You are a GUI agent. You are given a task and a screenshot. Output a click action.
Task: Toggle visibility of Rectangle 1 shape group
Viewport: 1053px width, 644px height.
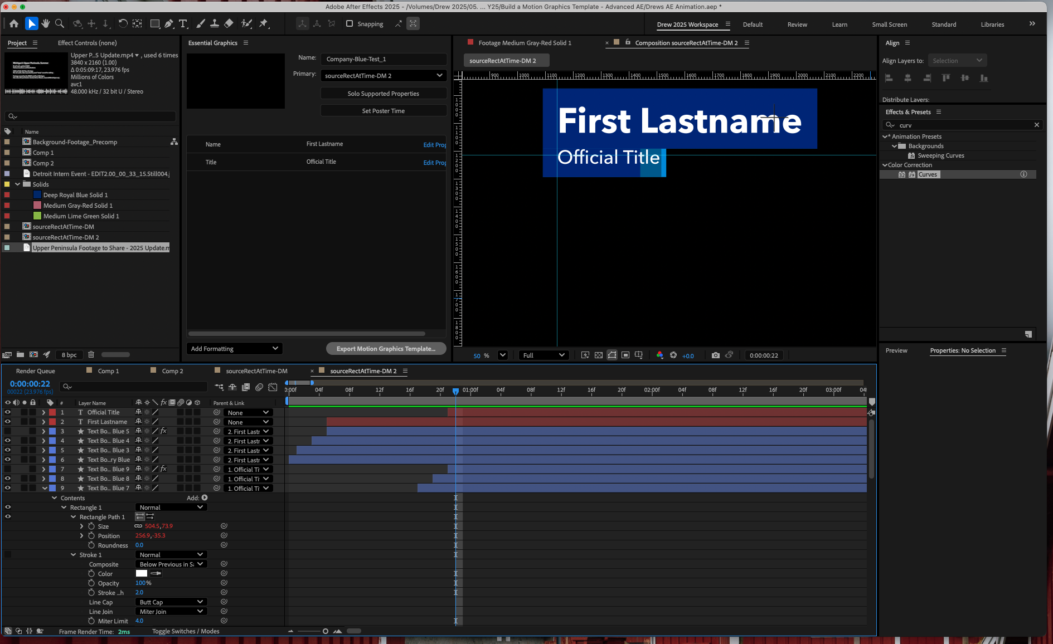tap(8, 508)
